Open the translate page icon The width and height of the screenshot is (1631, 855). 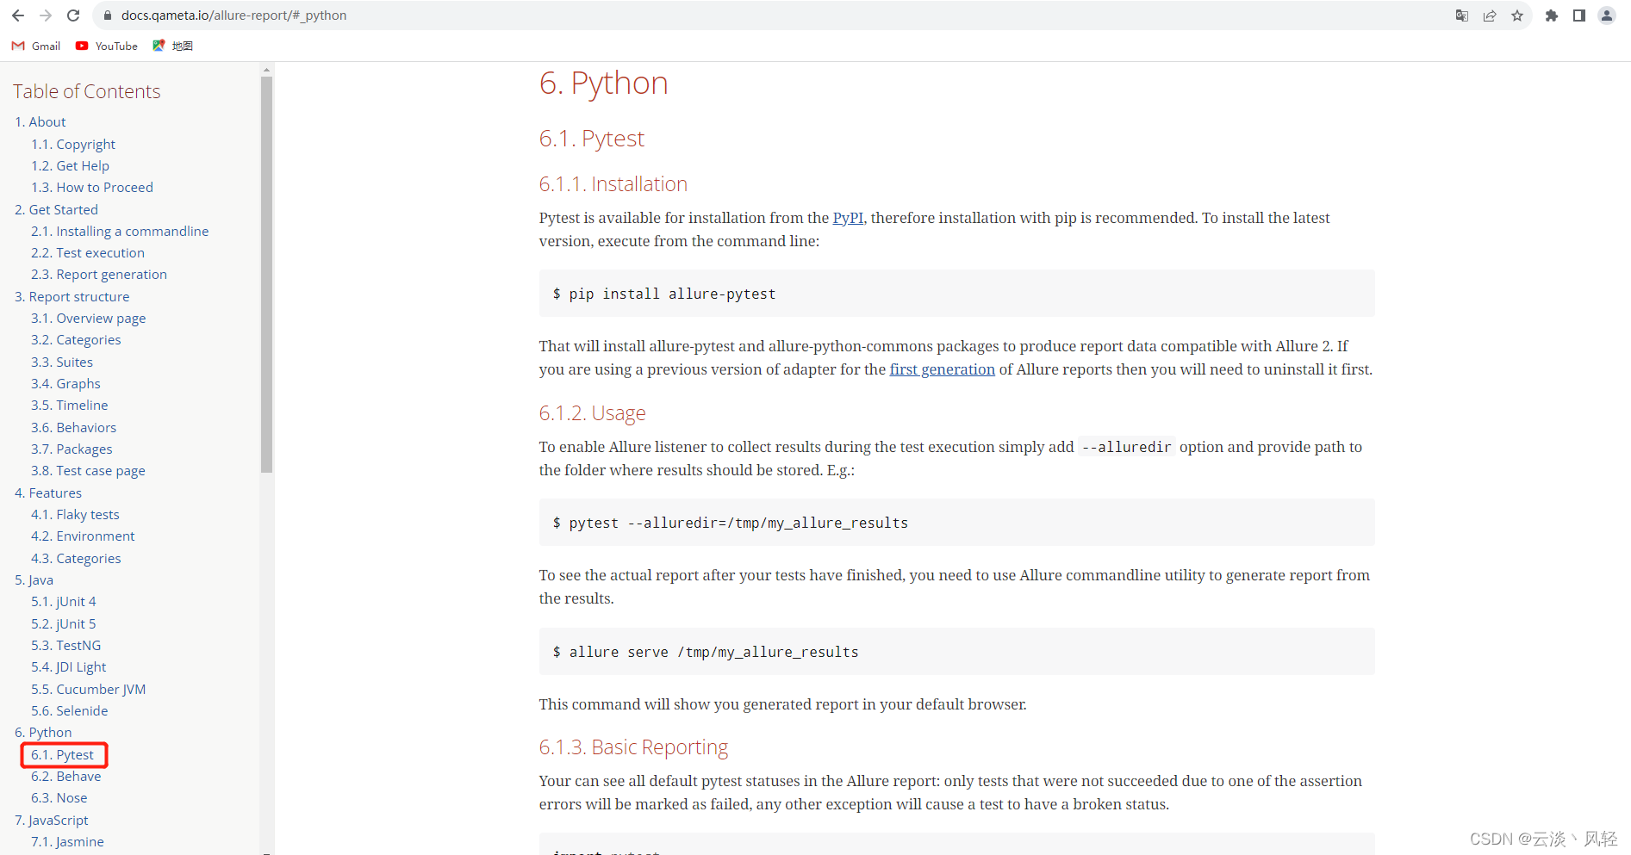[x=1462, y=15]
